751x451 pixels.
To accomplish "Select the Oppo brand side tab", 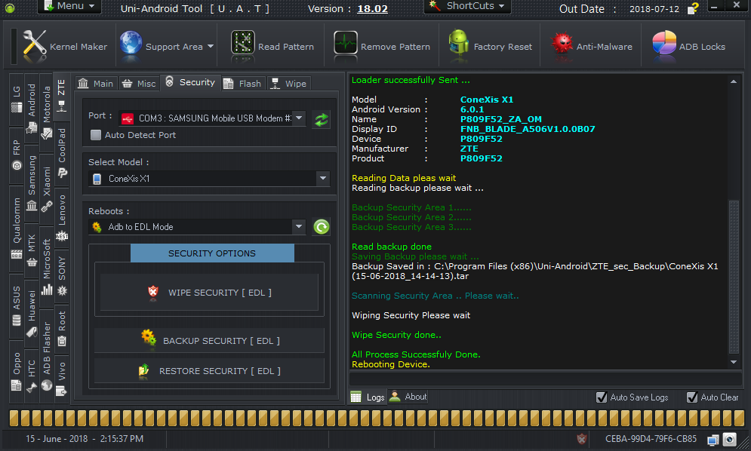I will [x=17, y=371].
